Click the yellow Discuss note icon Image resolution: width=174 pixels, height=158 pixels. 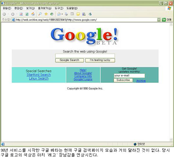tap(78, 14)
